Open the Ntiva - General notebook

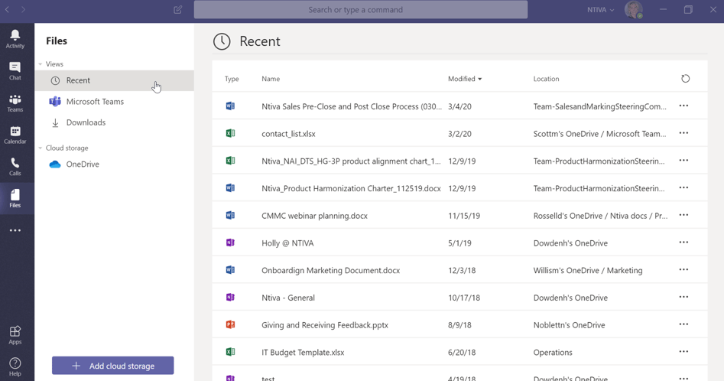click(x=288, y=298)
